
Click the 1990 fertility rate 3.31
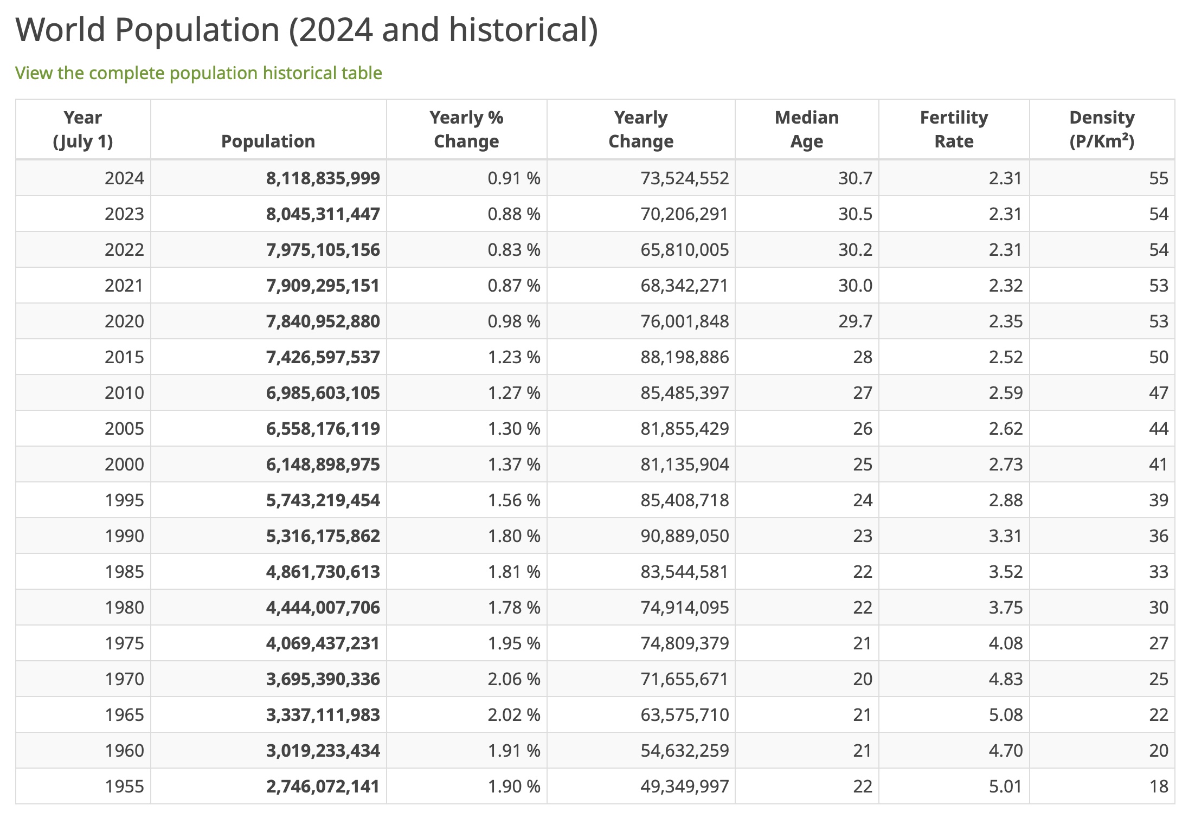[x=1005, y=536]
